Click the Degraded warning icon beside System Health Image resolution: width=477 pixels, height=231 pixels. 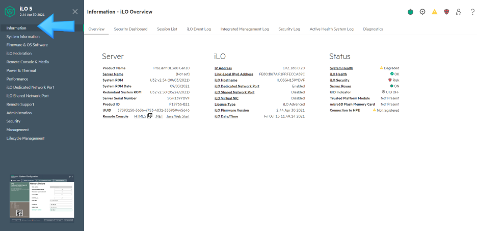coord(382,68)
